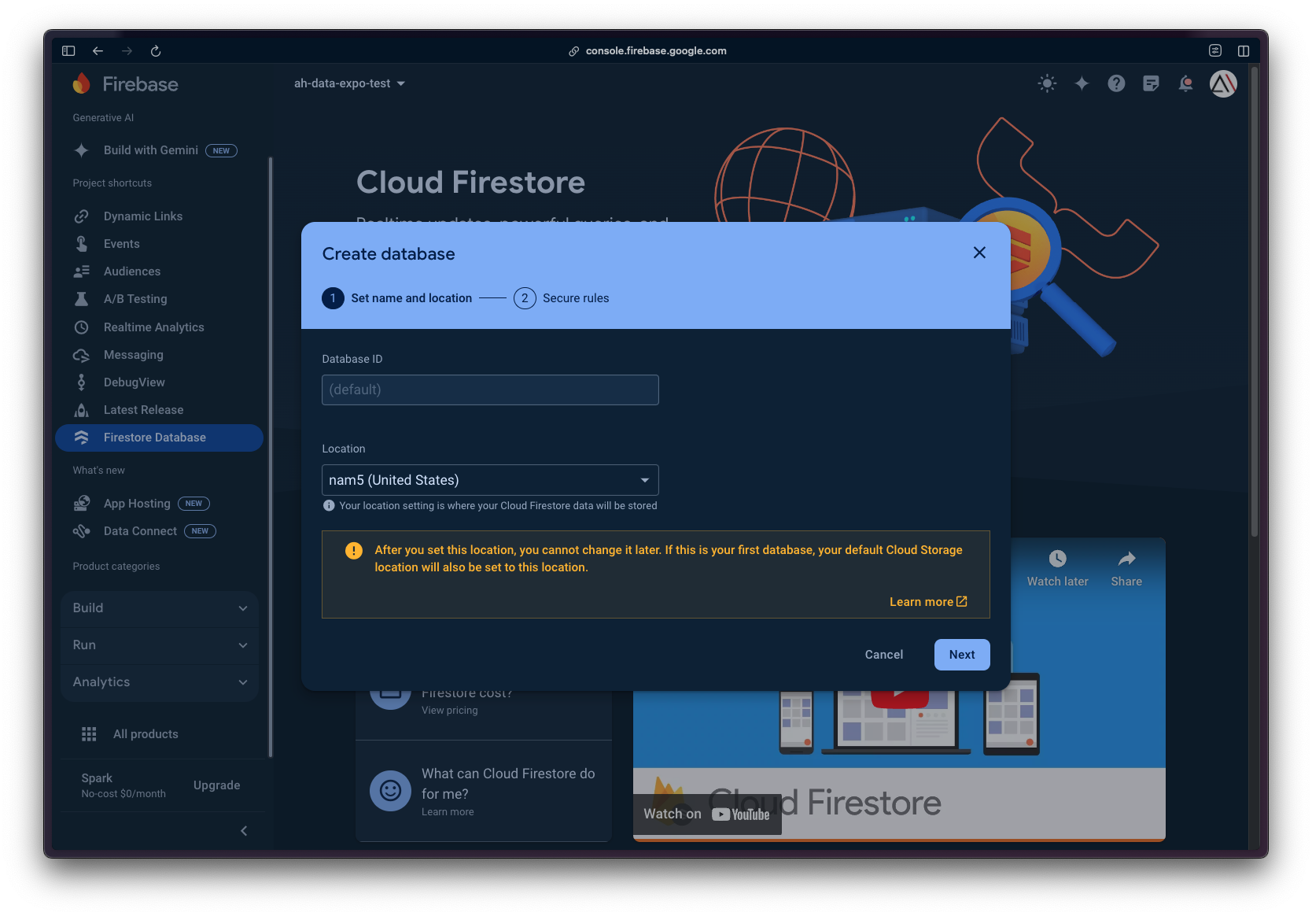Toggle light theme sun icon

1047,83
